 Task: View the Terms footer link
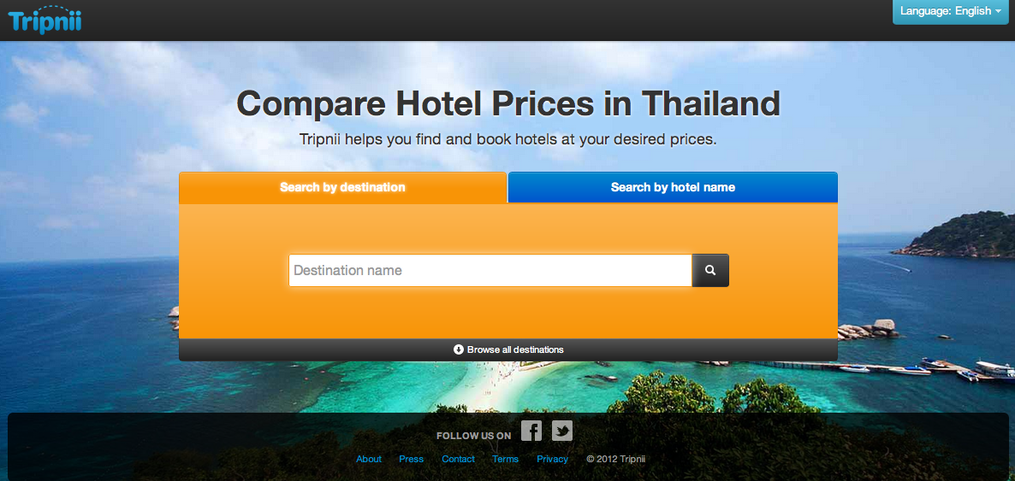[x=505, y=459]
